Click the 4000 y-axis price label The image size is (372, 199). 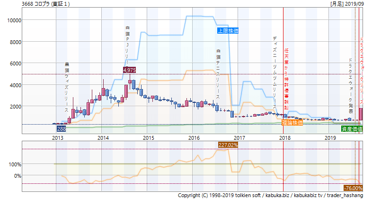pyautogui.click(x=16, y=85)
